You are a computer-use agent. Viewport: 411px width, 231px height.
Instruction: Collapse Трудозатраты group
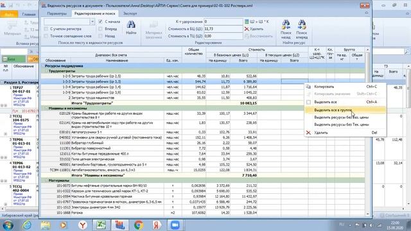pyautogui.click(x=46, y=71)
